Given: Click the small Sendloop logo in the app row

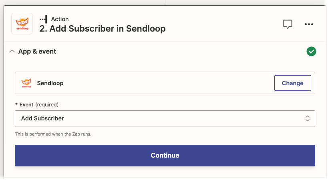Looking at the screenshot, I should click(x=26, y=83).
